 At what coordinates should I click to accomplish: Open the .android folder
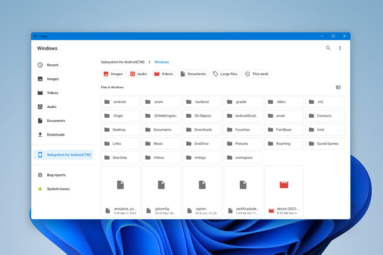120,102
